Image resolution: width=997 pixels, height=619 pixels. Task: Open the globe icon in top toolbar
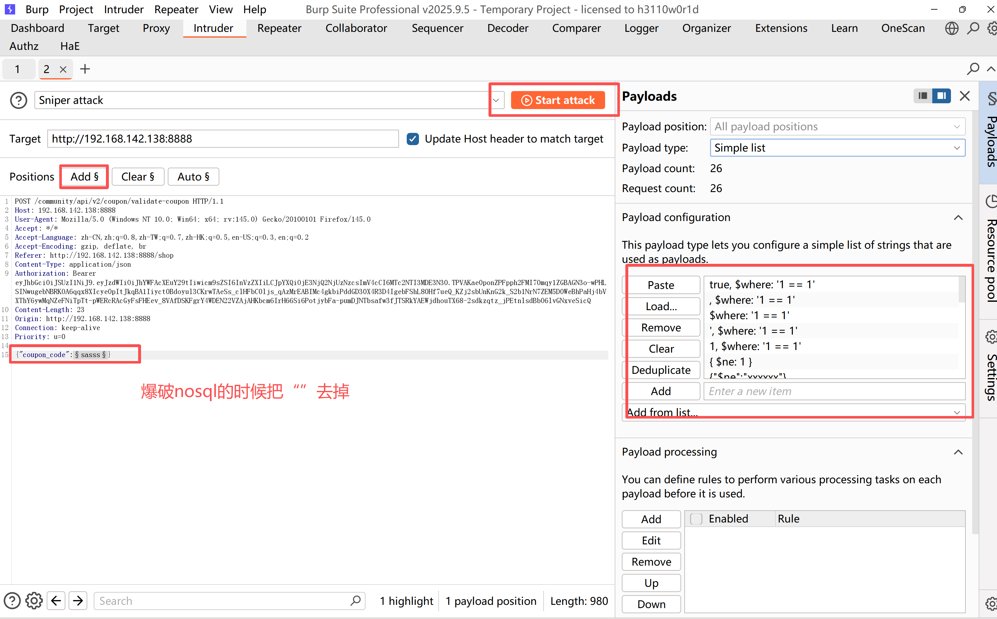(952, 28)
